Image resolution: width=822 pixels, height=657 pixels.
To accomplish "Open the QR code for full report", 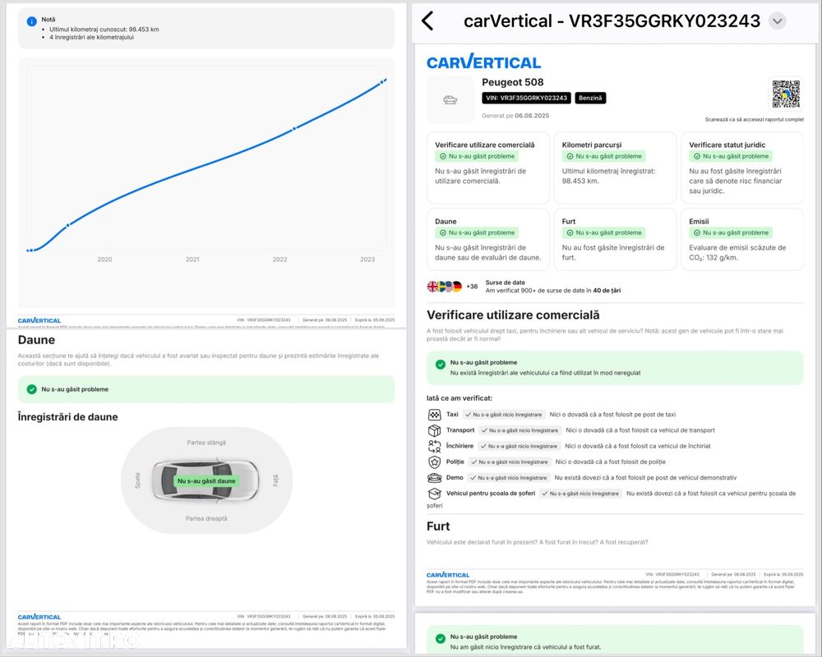I will (785, 94).
